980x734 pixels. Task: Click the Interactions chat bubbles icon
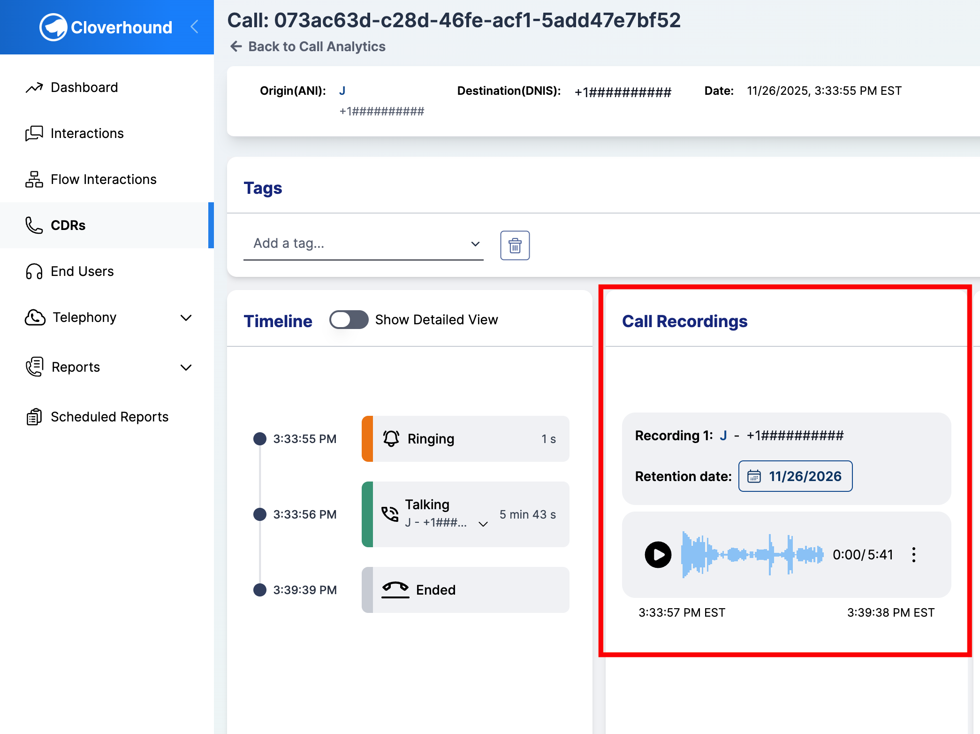(34, 133)
